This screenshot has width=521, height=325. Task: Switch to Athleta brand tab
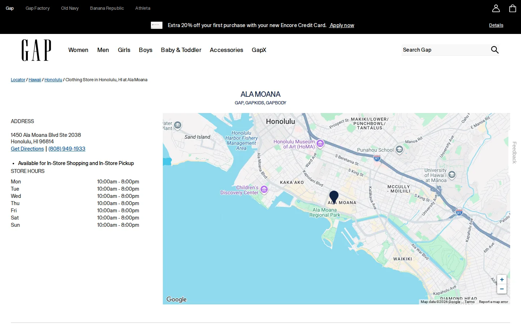pos(143,8)
